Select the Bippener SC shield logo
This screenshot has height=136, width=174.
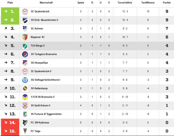click(x=25, y=37)
